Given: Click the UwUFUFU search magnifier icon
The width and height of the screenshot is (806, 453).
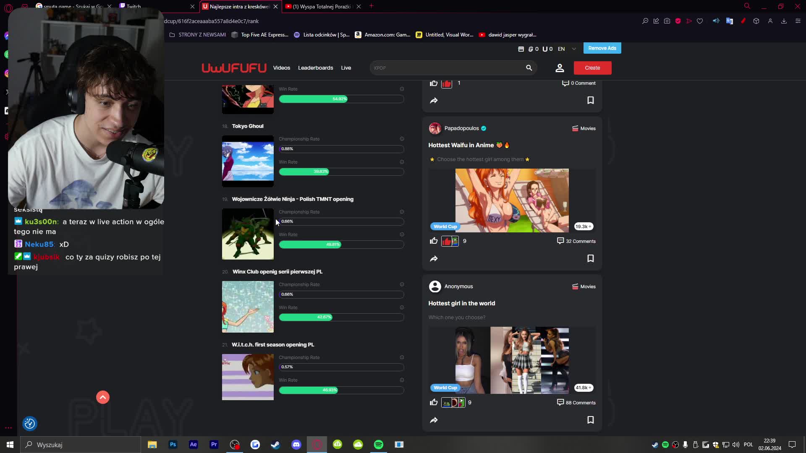Looking at the screenshot, I should [x=529, y=68].
